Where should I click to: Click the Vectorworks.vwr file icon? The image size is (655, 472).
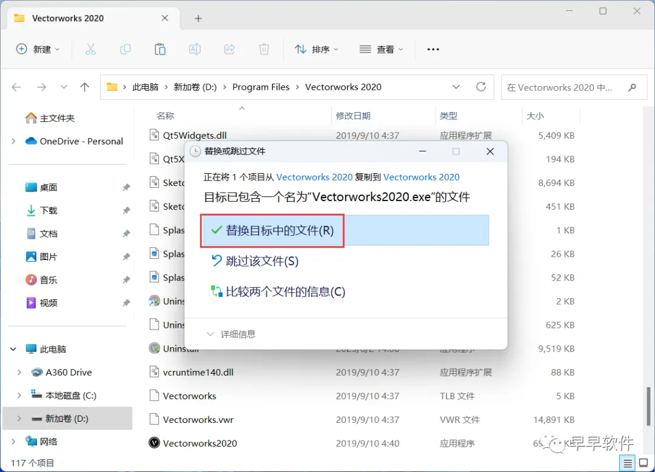pos(154,419)
